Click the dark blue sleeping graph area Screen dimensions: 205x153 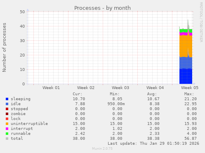click(x=186, y=76)
